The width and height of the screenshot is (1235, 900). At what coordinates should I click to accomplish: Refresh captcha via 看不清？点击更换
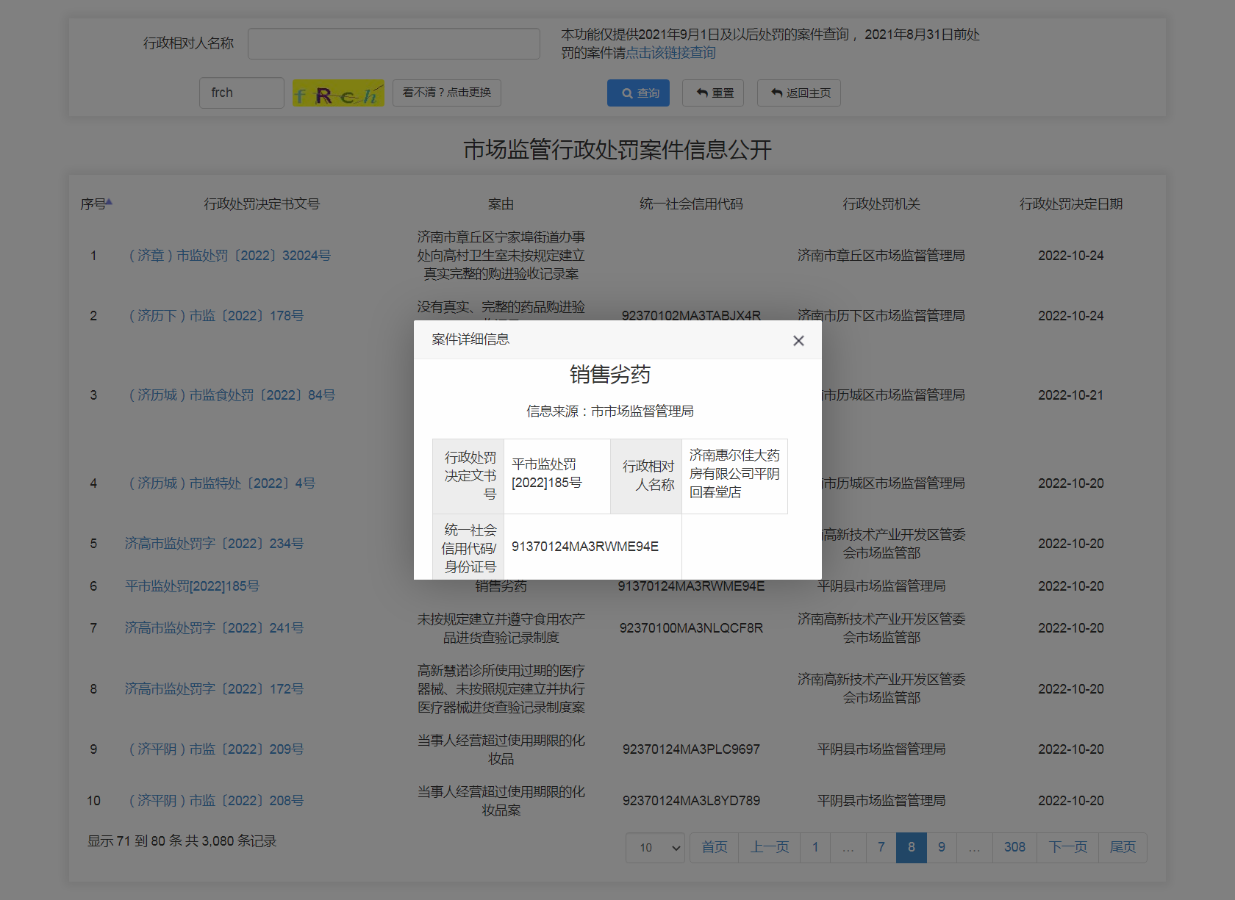tap(447, 93)
